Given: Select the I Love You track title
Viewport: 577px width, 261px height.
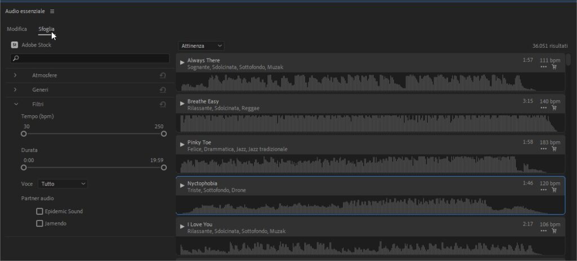Looking at the screenshot, I should (200, 224).
